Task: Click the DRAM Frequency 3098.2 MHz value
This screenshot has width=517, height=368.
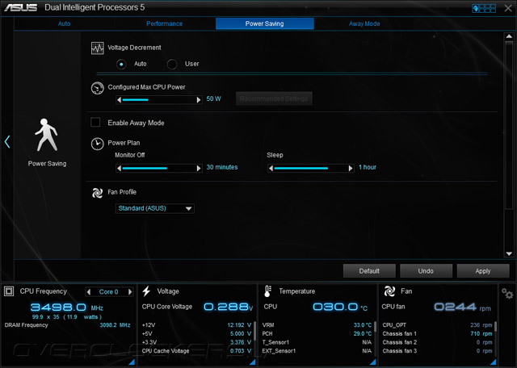Action: pos(115,325)
